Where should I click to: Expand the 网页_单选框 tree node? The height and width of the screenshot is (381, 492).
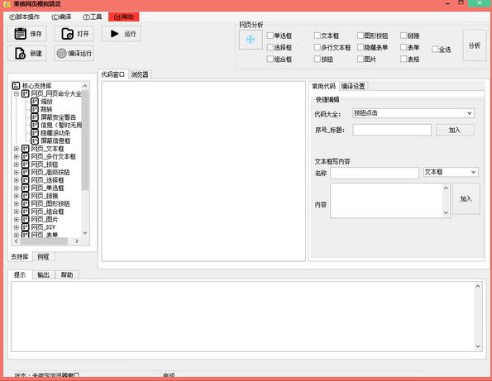pos(17,188)
